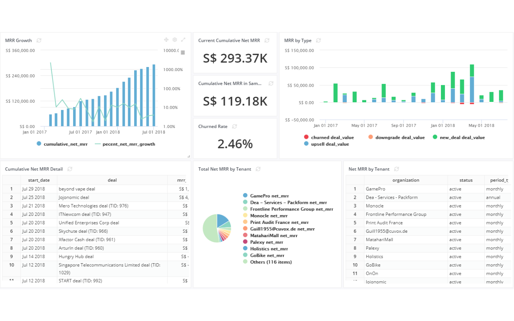The width and height of the screenshot is (514, 321).
Task: Click GamePro in the organization table
Action: (x=375, y=189)
